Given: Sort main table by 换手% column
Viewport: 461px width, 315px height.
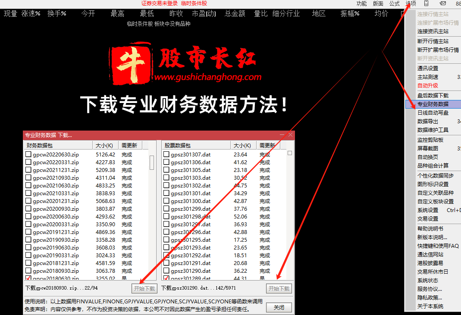Looking at the screenshot, I should pyautogui.click(x=57, y=13).
